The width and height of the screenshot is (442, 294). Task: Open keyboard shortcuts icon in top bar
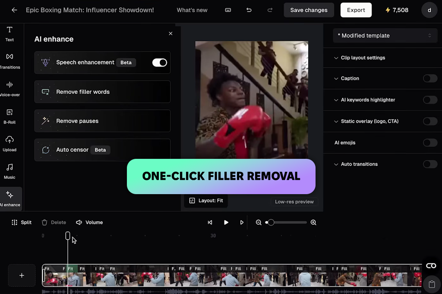[x=228, y=10]
